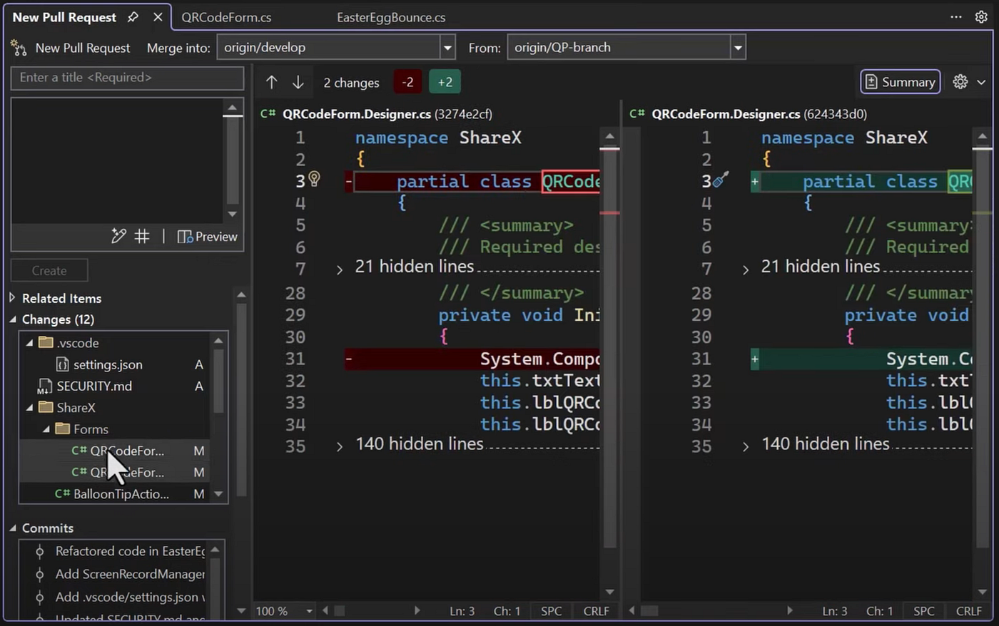
Task: Click the pull request title input field
Action: pyautogui.click(x=127, y=78)
